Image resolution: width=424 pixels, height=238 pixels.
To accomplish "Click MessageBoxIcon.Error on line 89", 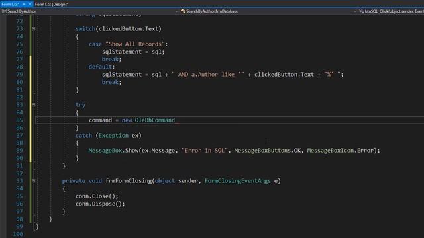I will [x=340, y=151].
